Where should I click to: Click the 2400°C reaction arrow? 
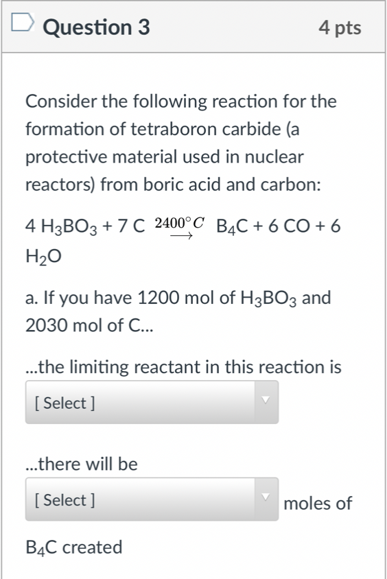[180, 228]
